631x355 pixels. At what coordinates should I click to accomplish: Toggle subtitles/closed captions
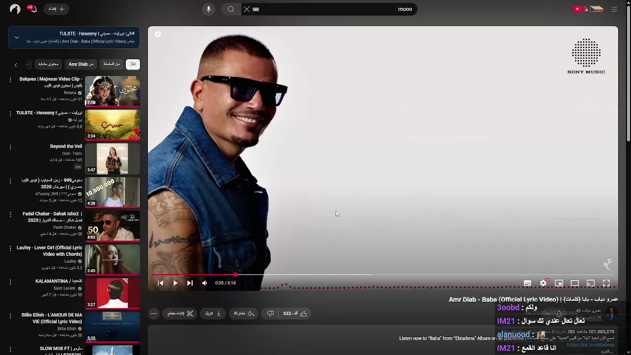tap(527, 283)
